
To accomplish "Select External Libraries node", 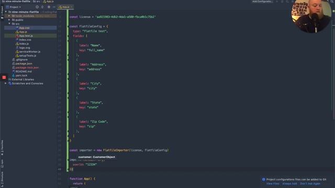I will (x=23, y=79).
